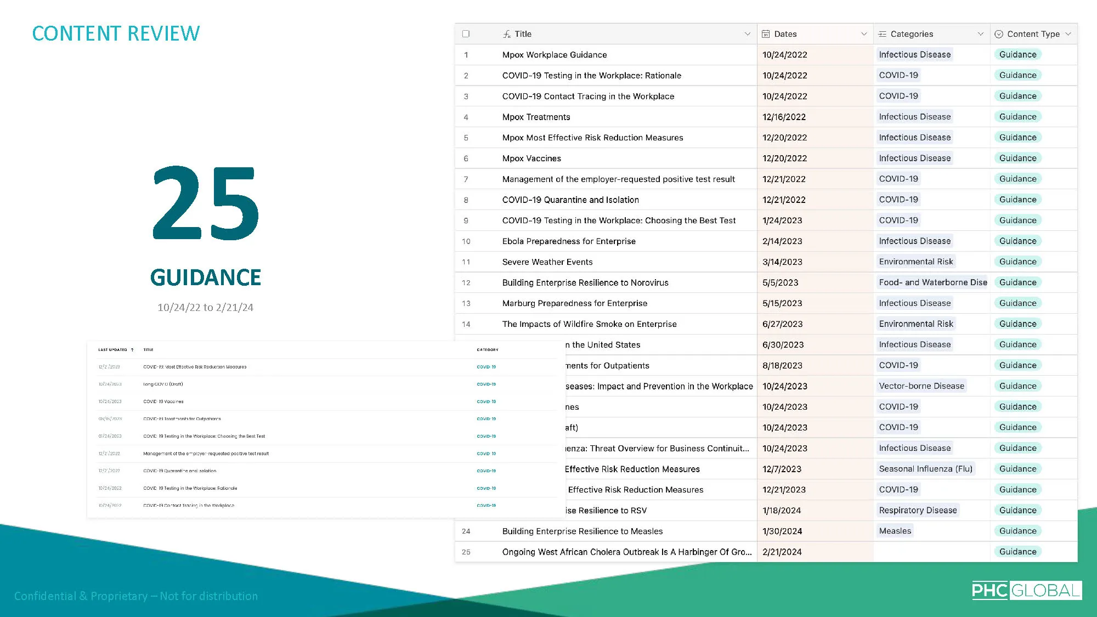The image size is (1097, 617).
Task: Open the Content Type column dropdown arrow
Action: click(x=1068, y=34)
